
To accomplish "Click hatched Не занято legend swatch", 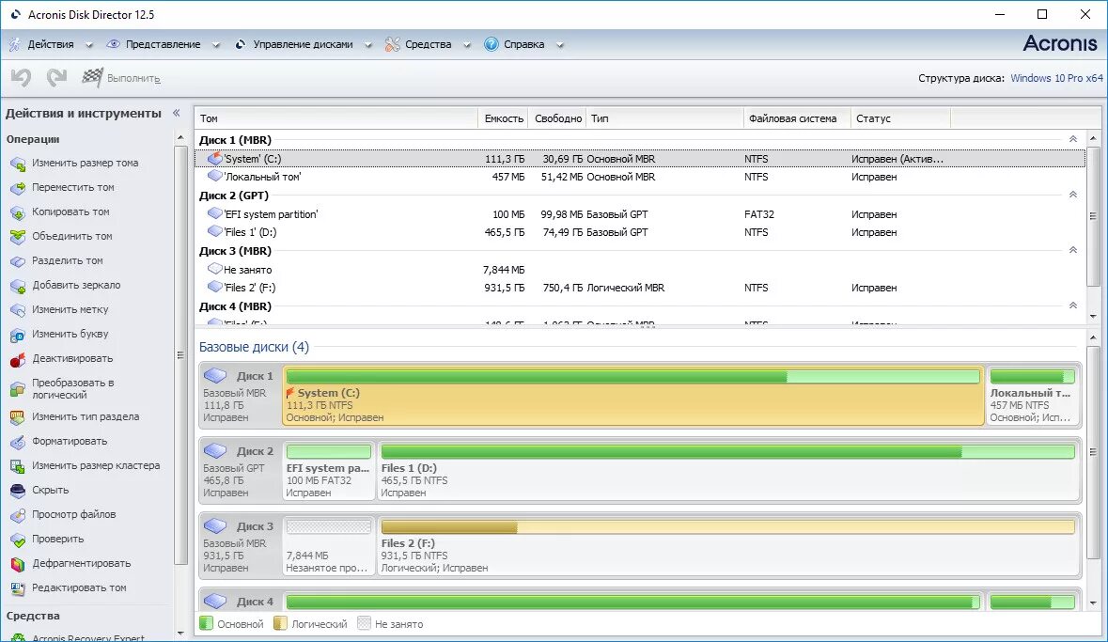I will (x=364, y=623).
